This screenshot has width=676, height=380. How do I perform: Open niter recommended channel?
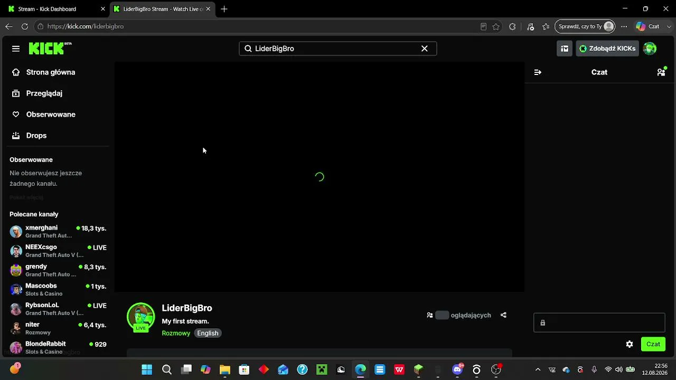pyautogui.click(x=58, y=328)
